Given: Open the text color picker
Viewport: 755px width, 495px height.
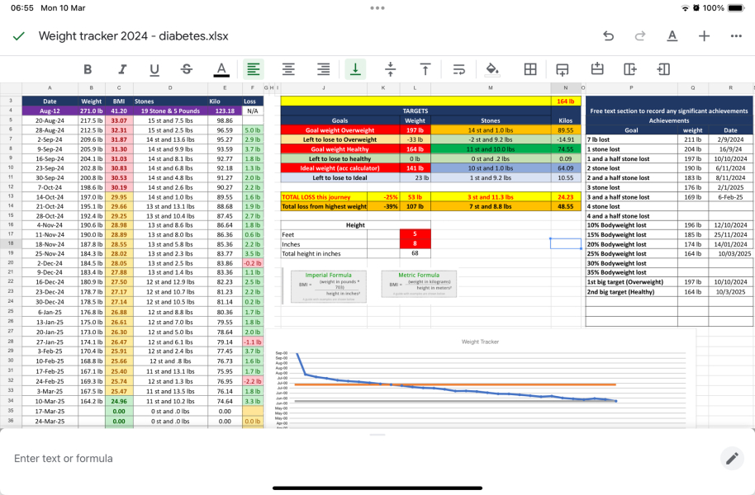Looking at the screenshot, I should [219, 68].
